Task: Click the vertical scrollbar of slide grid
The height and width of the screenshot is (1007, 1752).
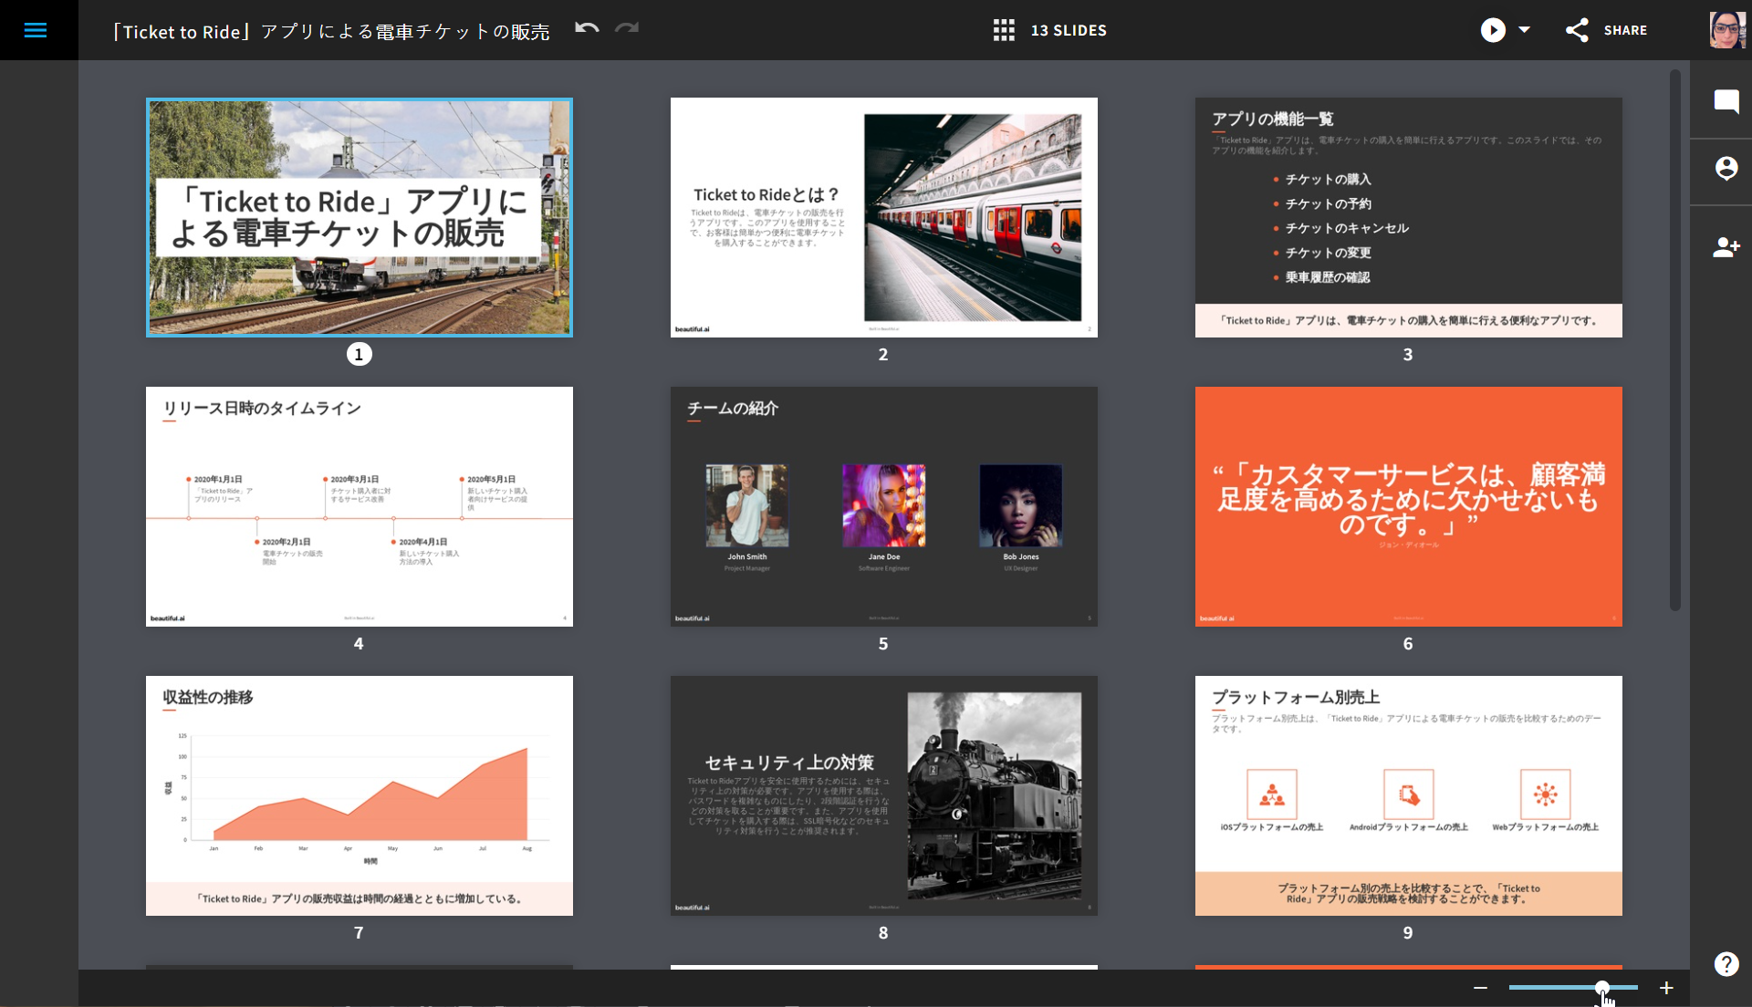Action: 1675,339
